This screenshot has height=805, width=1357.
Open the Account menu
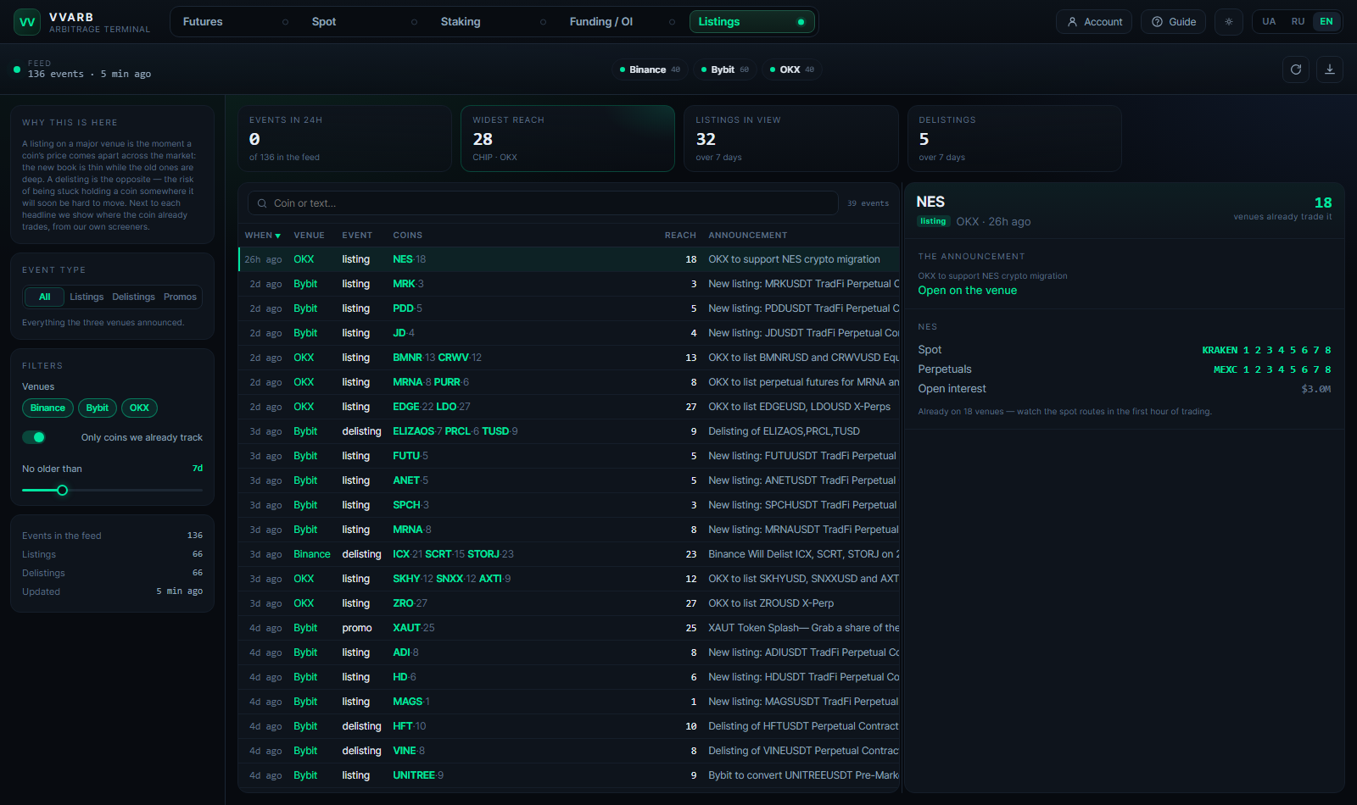point(1095,22)
